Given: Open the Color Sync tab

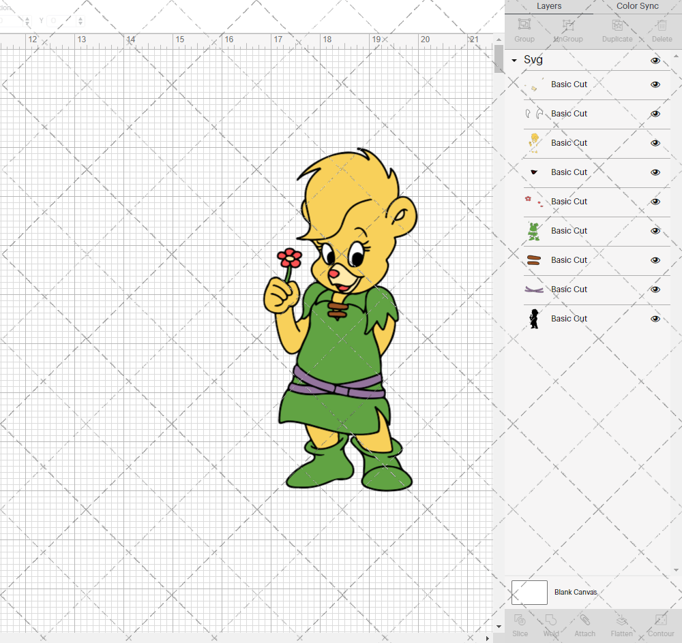Looking at the screenshot, I should [x=637, y=6].
